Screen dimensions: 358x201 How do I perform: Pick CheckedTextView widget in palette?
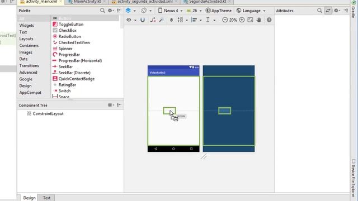coord(74,42)
